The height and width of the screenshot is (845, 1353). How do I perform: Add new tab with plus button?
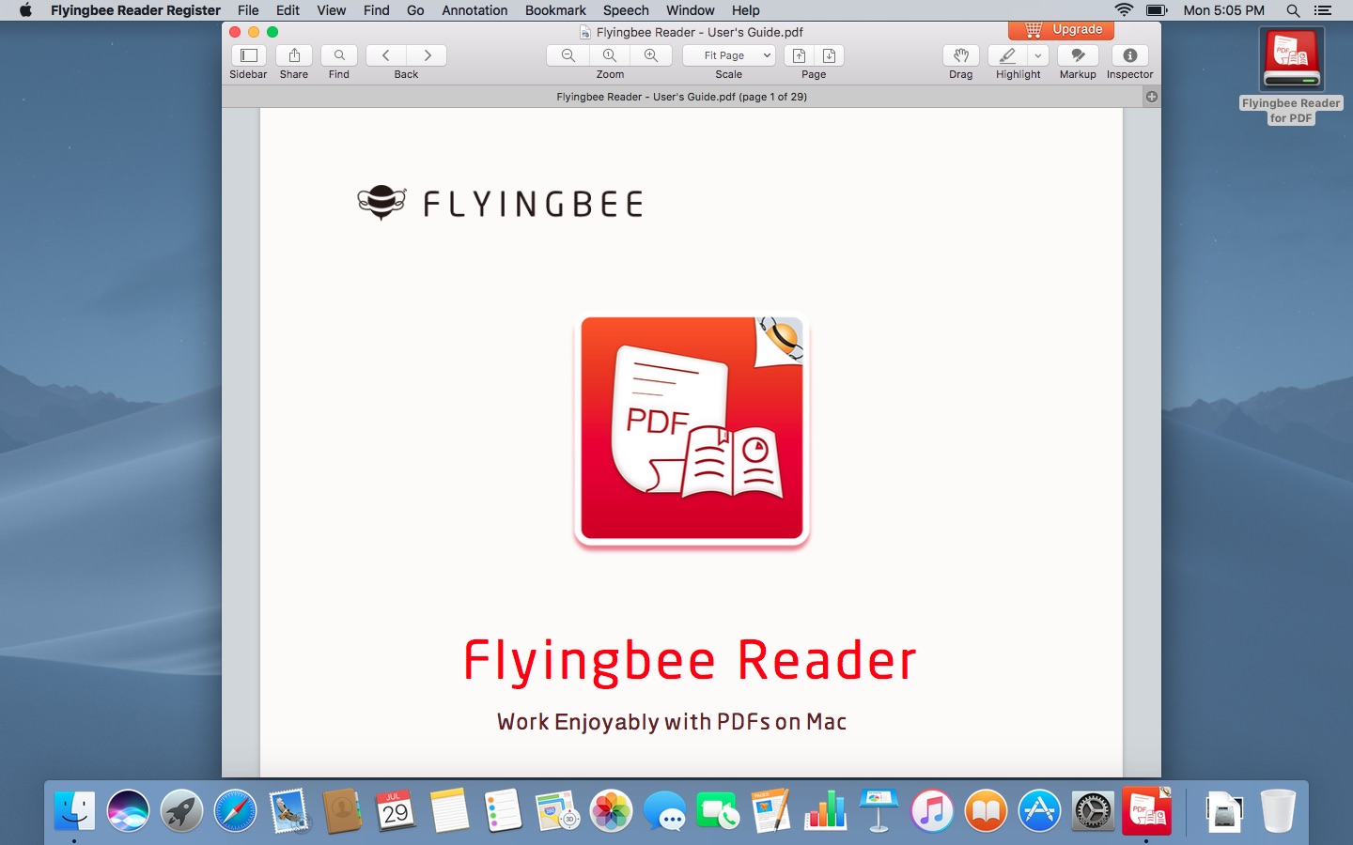point(1152,97)
